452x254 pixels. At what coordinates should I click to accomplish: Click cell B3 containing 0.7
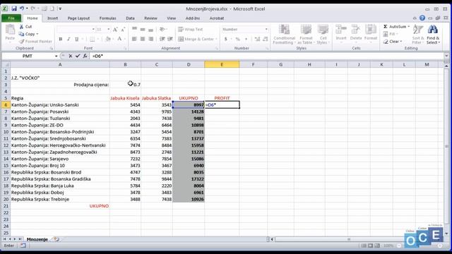(x=126, y=85)
